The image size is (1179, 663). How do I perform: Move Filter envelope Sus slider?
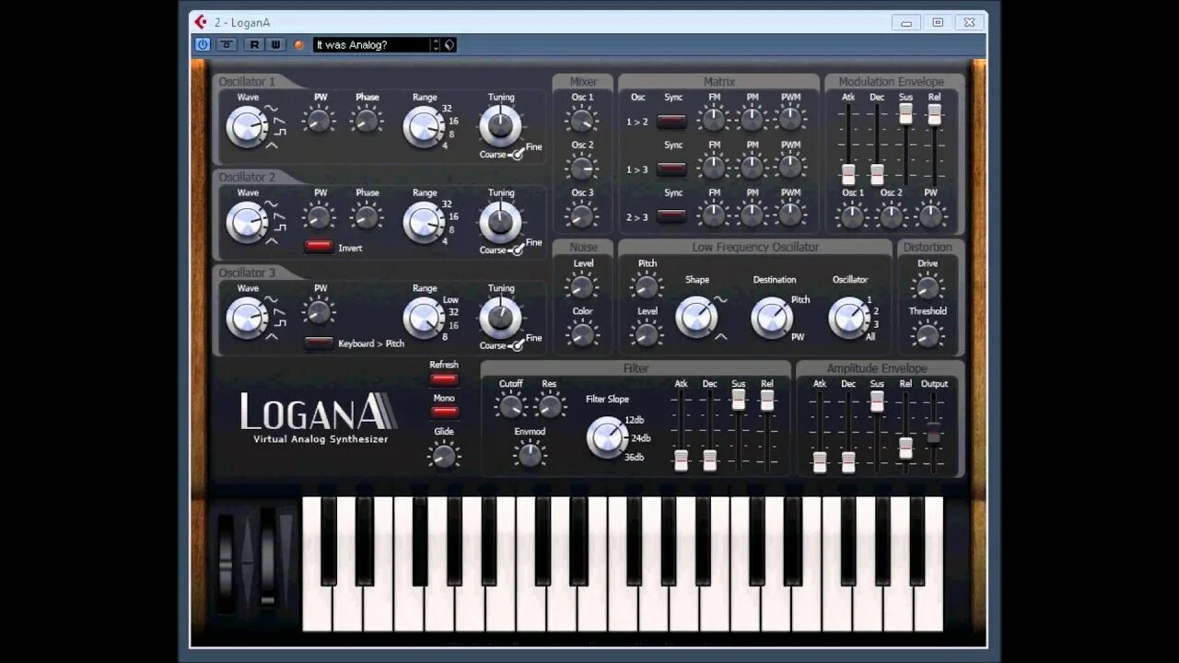(x=738, y=400)
